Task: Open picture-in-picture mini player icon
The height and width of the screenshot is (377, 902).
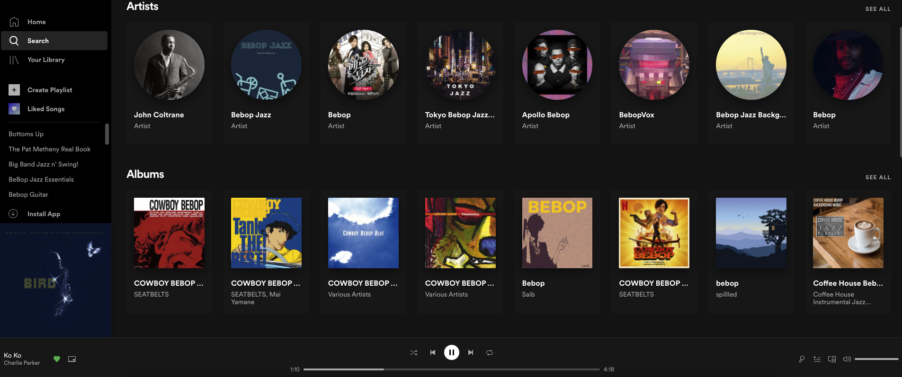Action: (72, 359)
